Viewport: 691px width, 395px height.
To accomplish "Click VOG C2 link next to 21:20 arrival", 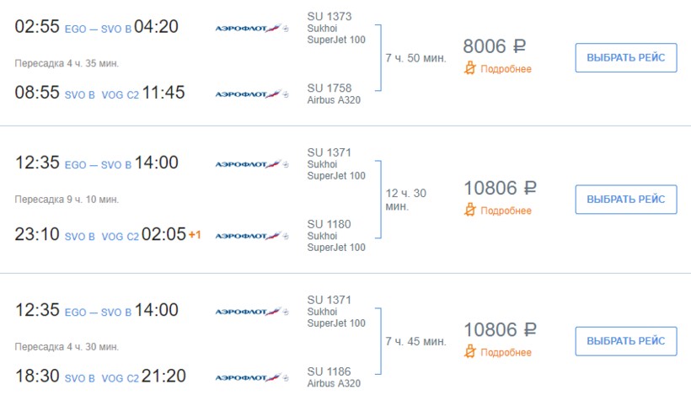I will click(120, 378).
